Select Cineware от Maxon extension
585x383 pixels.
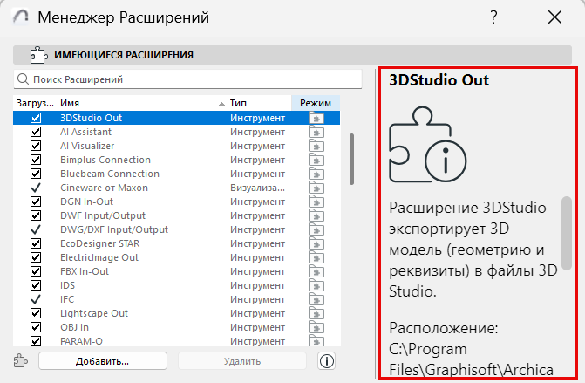click(176, 188)
